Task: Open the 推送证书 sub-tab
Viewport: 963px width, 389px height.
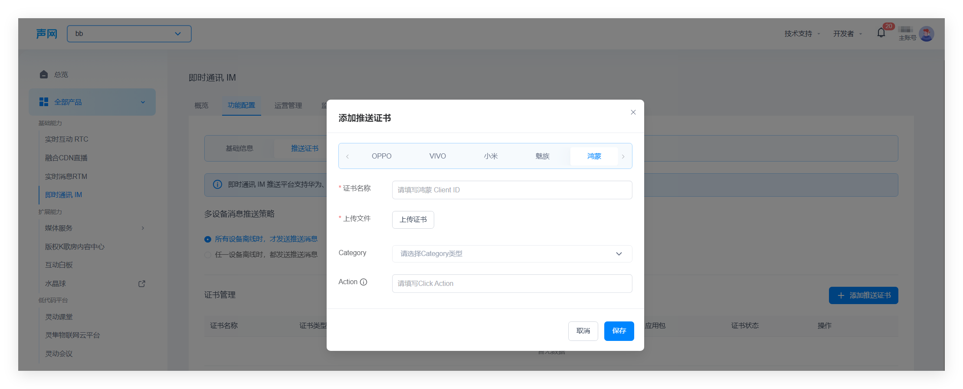Action: click(305, 148)
